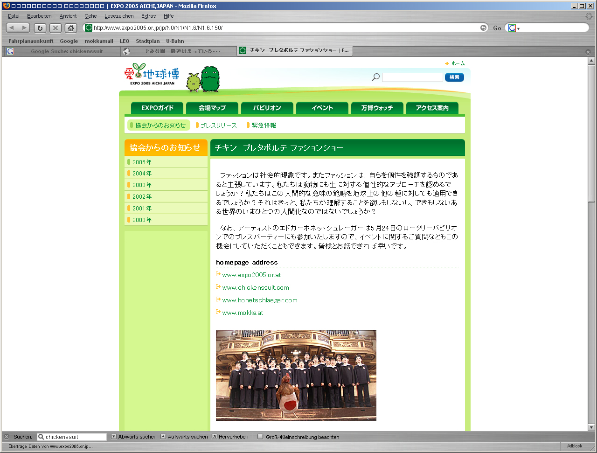Screen dimensions: 597x453
Task: Open the Ansicht menu
Action: [x=68, y=16]
